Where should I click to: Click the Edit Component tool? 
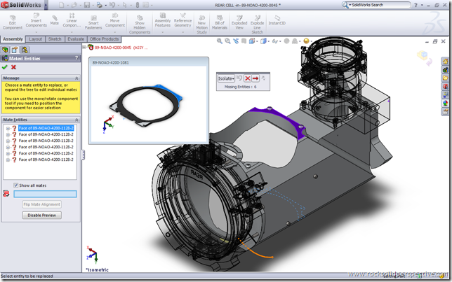click(x=13, y=22)
